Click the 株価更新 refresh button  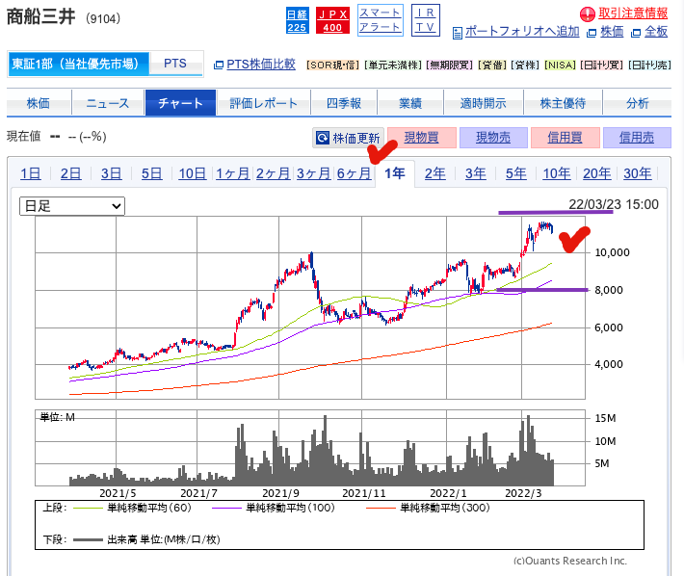(x=348, y=139)
